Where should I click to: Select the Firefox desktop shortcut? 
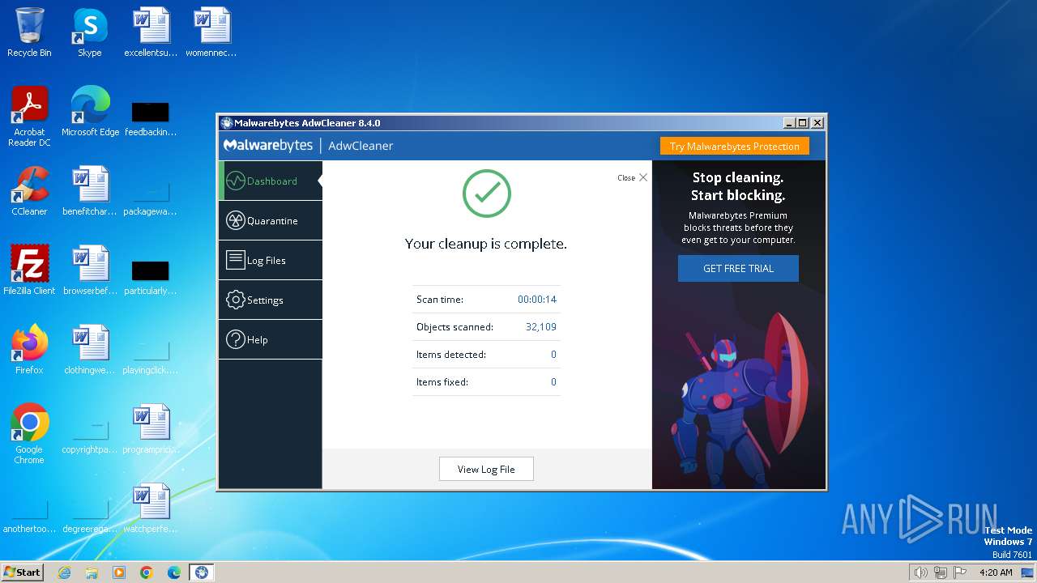29,350
